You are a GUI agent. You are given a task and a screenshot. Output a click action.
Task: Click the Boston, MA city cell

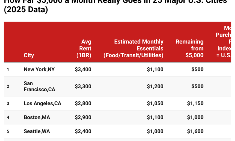[37, 118]
